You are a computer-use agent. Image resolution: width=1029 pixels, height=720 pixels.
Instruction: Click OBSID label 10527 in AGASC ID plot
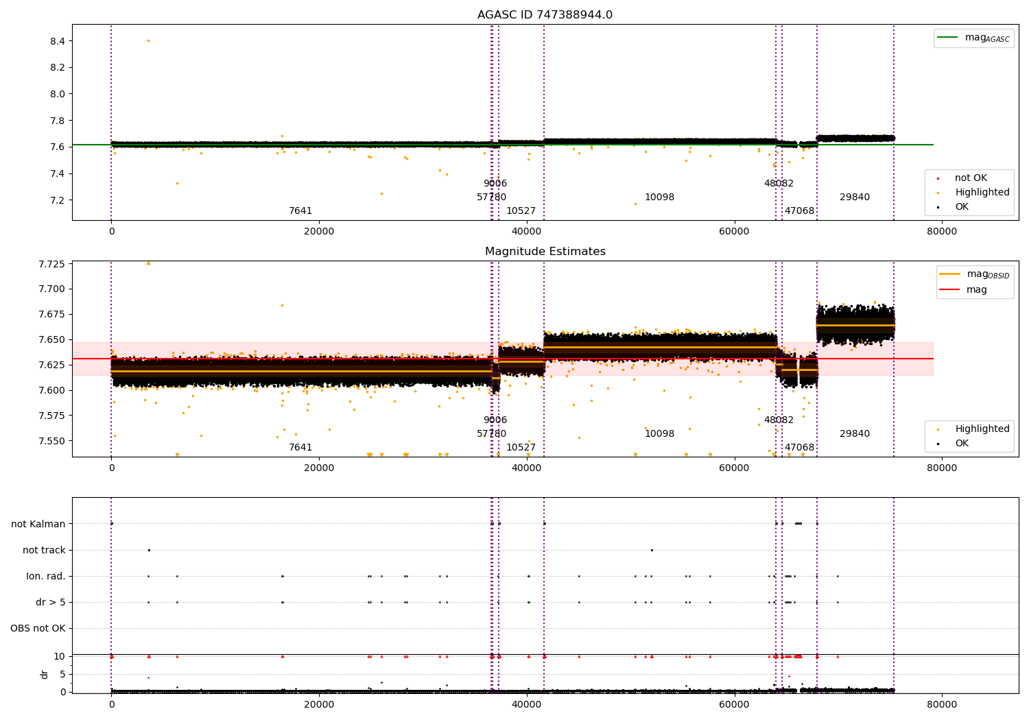[x=521, y=211]
